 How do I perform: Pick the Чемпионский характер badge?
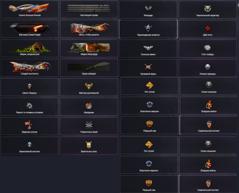[208, 10]
